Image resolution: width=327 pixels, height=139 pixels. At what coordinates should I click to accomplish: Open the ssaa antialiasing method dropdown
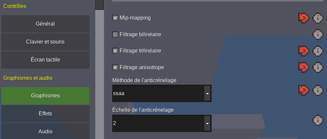[x=207, y=94]
